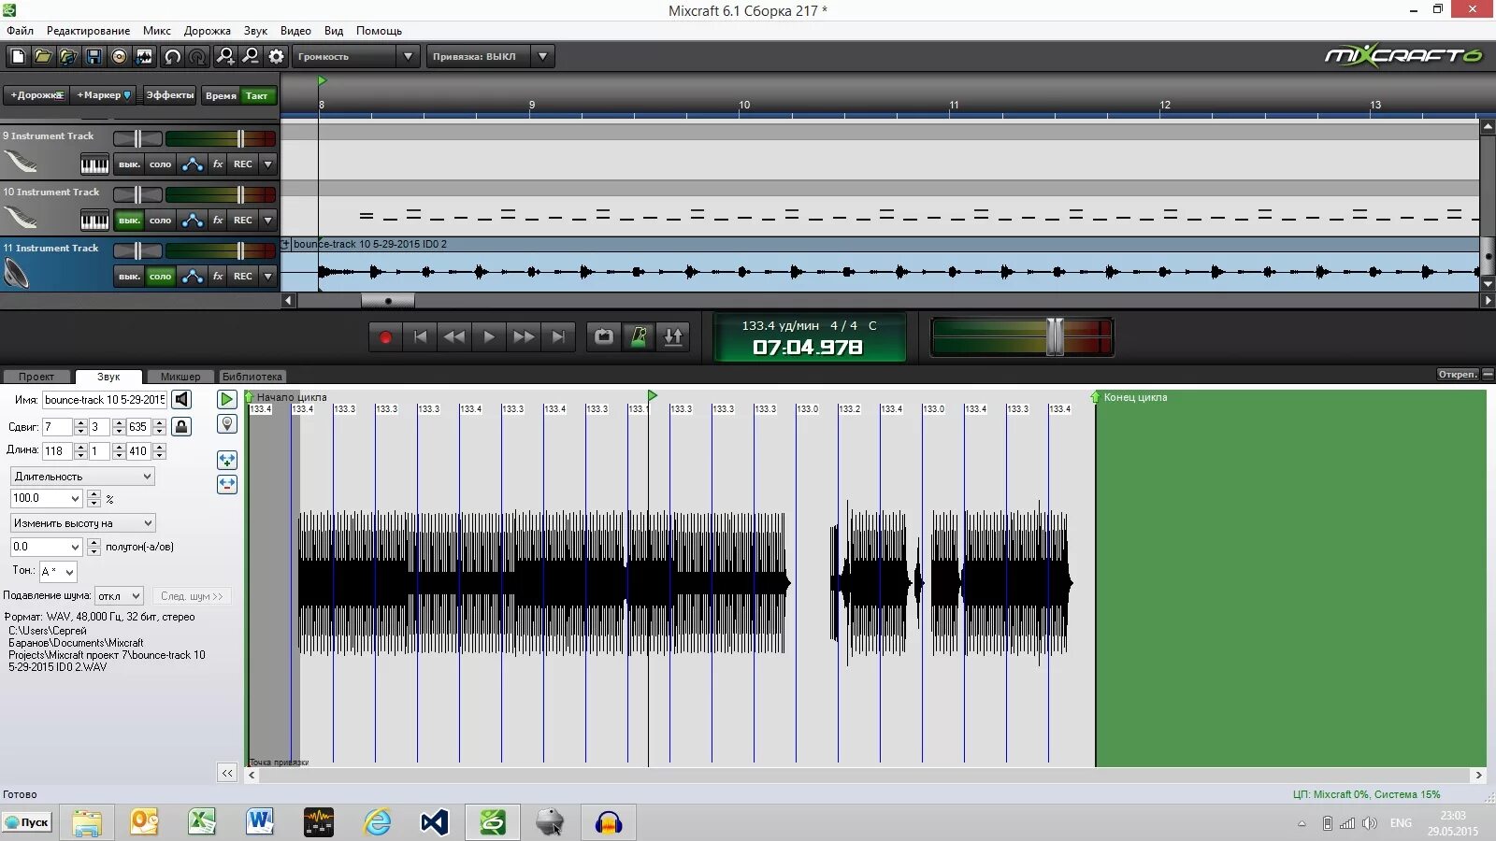Play the sound clip in the Sound tab
The width and height of the screenshot is (1496, 841).
226,399
